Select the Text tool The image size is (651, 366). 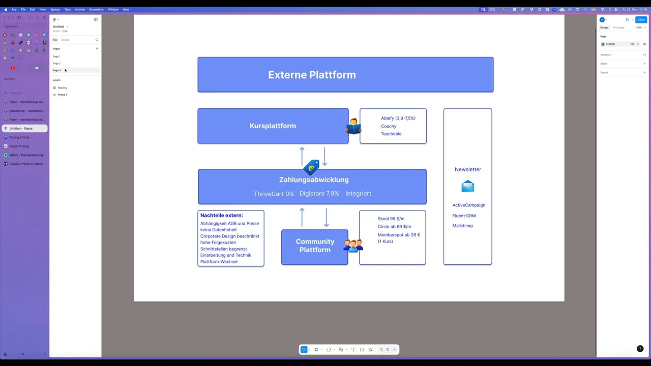353,349
